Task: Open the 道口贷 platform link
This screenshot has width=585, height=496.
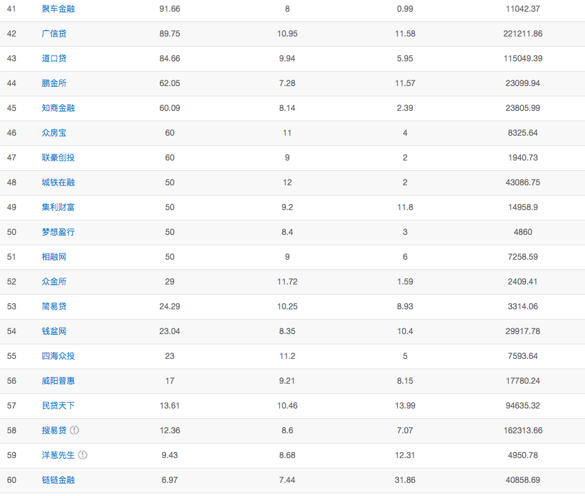Action: pyautogui.click(x=54, y=58)
